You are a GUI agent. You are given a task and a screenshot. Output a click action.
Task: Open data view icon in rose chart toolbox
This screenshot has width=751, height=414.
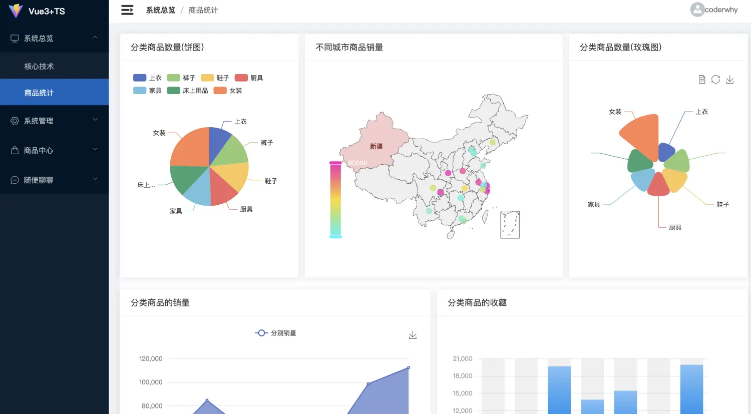coord(702,80)
